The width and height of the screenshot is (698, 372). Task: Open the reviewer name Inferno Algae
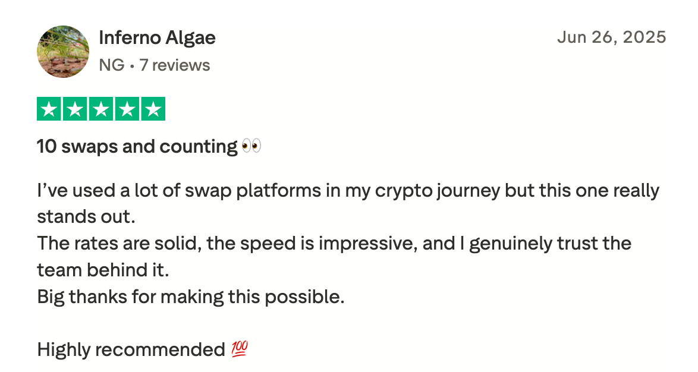157,38
